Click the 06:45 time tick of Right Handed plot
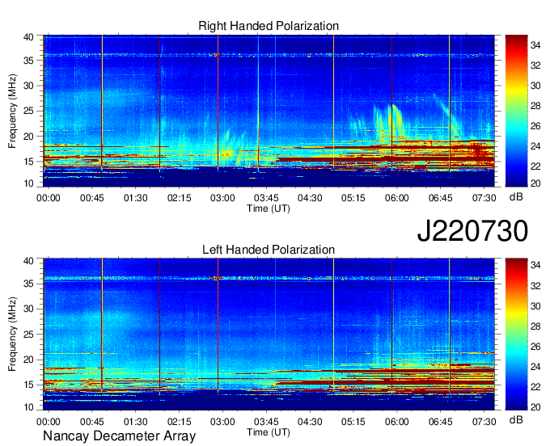 click(x=441, y=198)
